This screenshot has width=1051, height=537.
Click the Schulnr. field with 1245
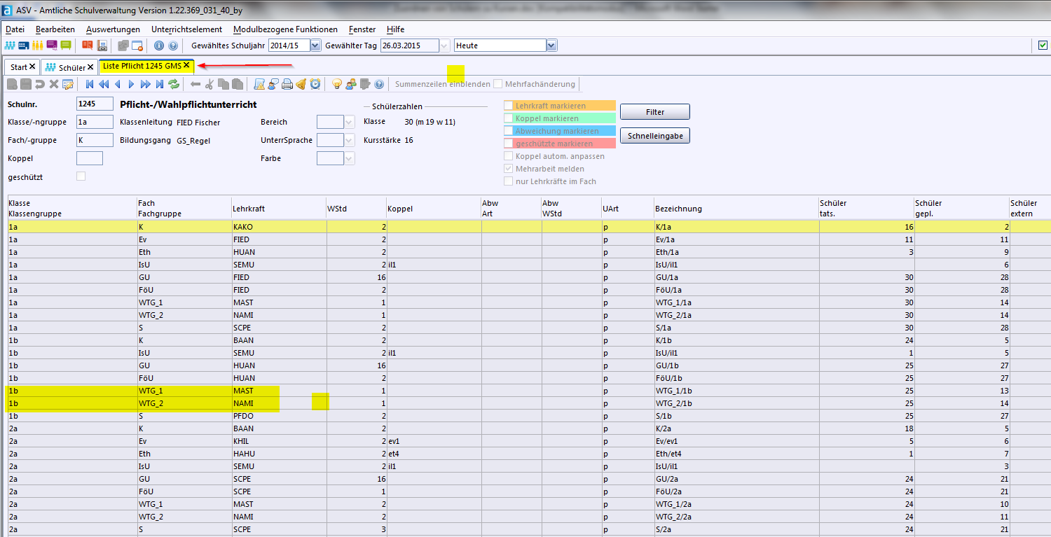pyautogui.click(x=94, y=104)
